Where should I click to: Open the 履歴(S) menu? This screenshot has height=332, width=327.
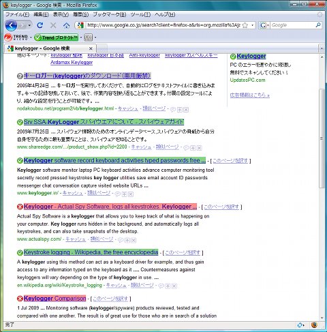81,14
